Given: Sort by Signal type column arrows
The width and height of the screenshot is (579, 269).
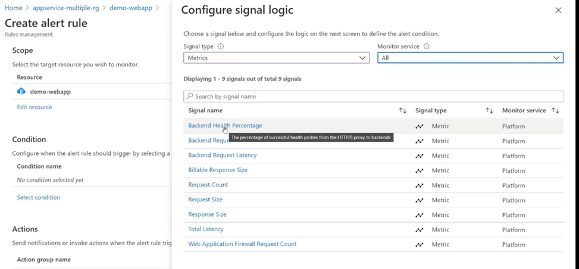Looking at the screenshot, I should click(489, 110).
